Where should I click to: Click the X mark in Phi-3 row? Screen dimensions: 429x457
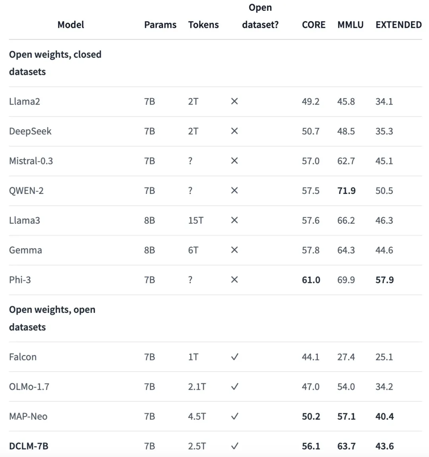(x=234, y=280)
